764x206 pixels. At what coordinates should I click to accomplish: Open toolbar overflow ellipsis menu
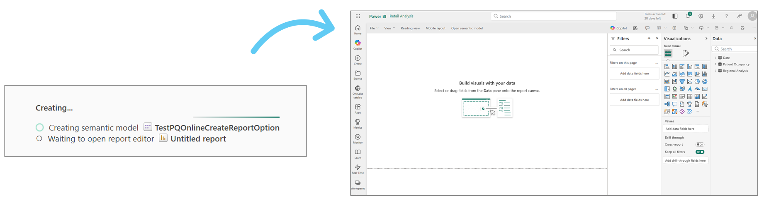pos(754,28)
